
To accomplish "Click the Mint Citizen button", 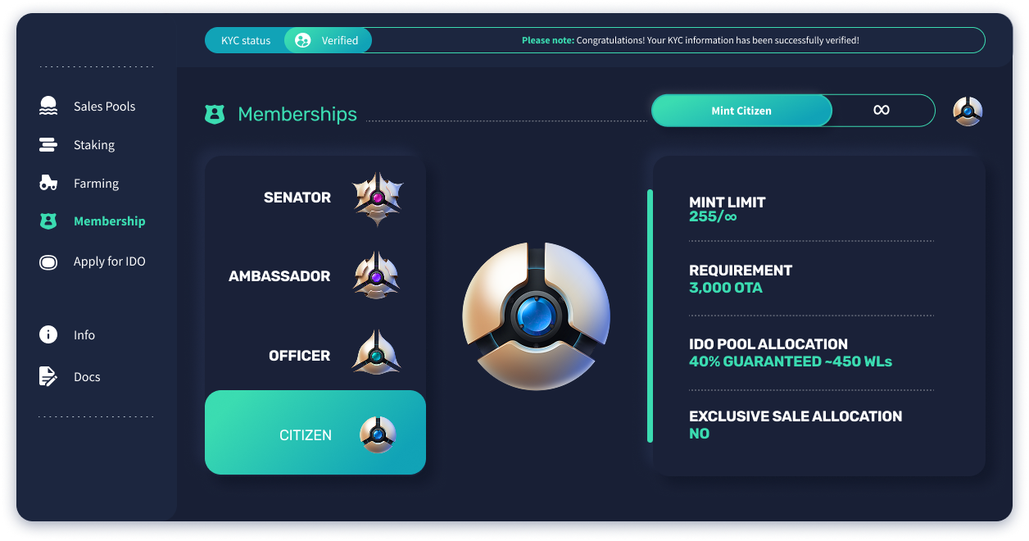I will click(x=741, y=111).
